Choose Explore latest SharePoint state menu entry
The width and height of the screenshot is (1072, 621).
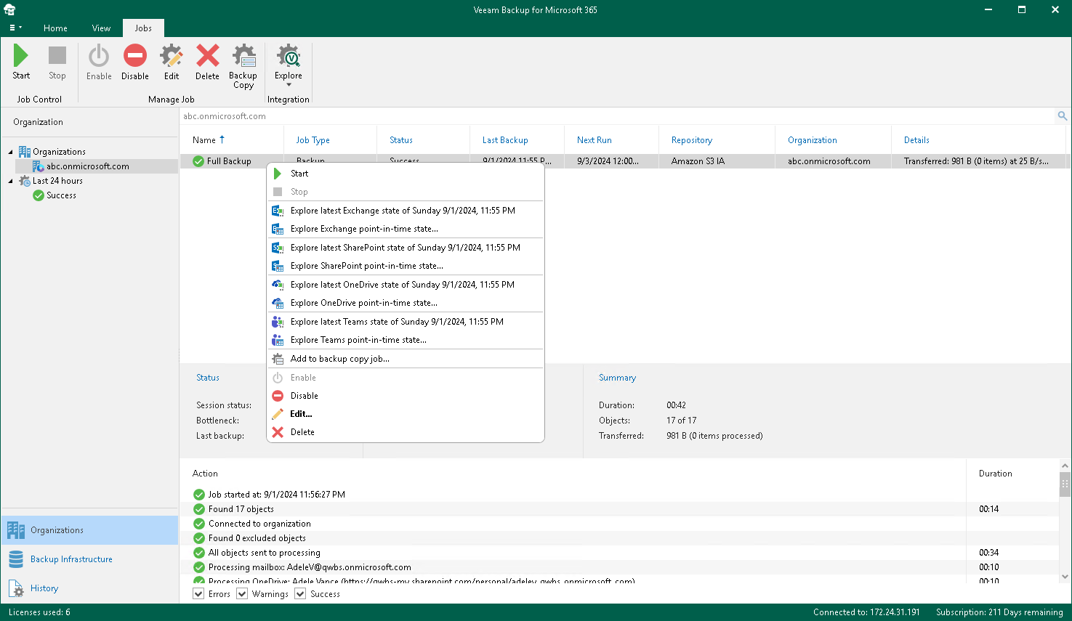(406, 248)
